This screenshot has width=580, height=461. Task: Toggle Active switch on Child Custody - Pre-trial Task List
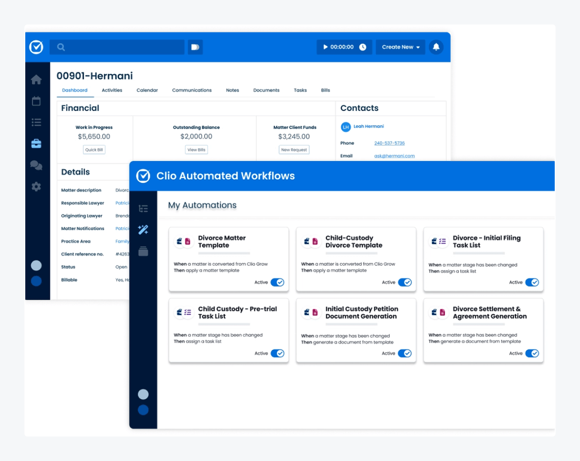tap(278, 353)
